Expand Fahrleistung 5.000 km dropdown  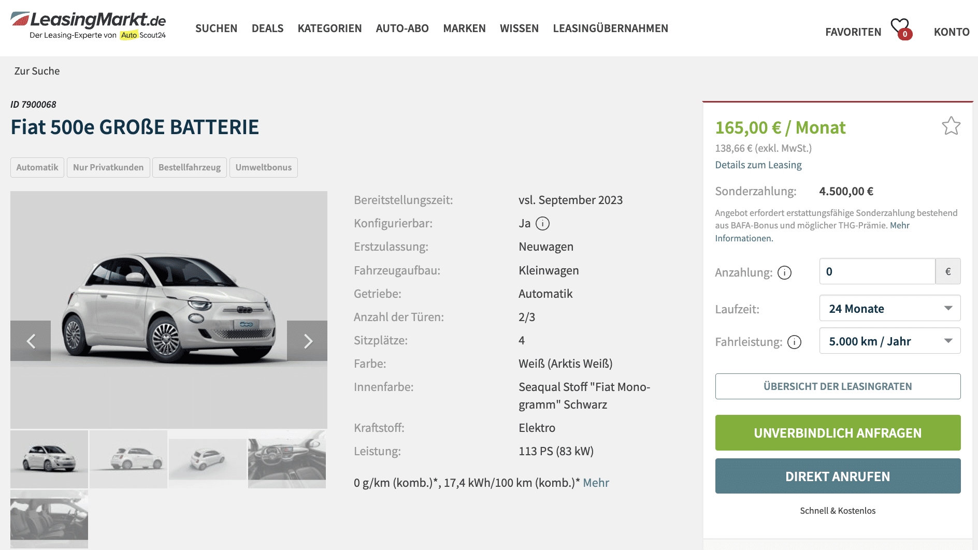[x=890, y=341]
